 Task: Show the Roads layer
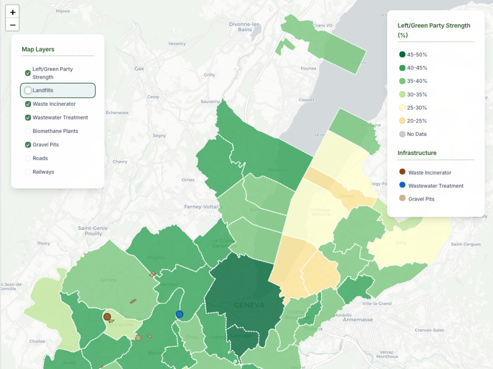pos(28,158)
